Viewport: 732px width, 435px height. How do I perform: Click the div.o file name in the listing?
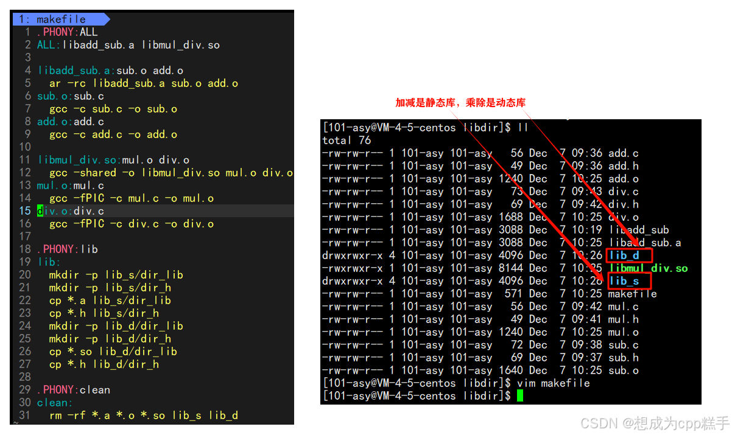(624, 217)
